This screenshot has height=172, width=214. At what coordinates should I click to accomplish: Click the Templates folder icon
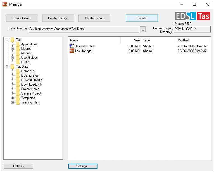18,98
